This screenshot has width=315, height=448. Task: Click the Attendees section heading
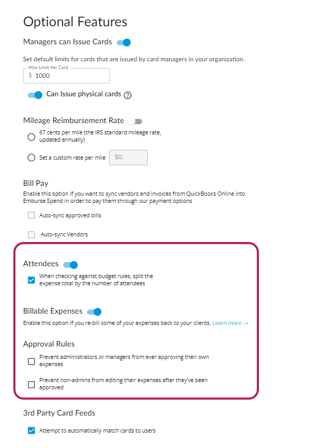(41, 264)
